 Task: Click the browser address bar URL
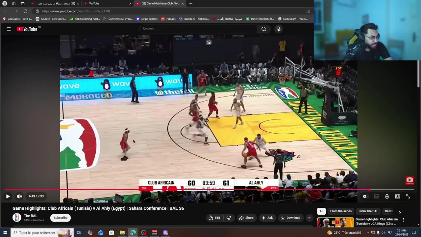coord(76,11)
